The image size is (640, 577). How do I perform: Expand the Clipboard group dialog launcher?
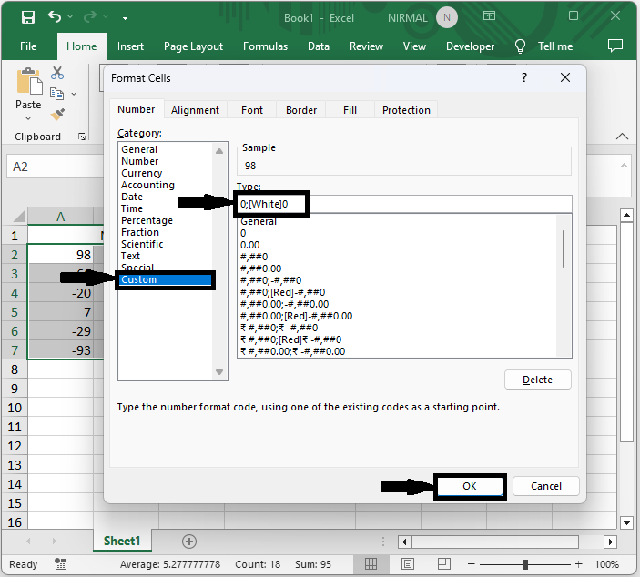pos(82,137)
